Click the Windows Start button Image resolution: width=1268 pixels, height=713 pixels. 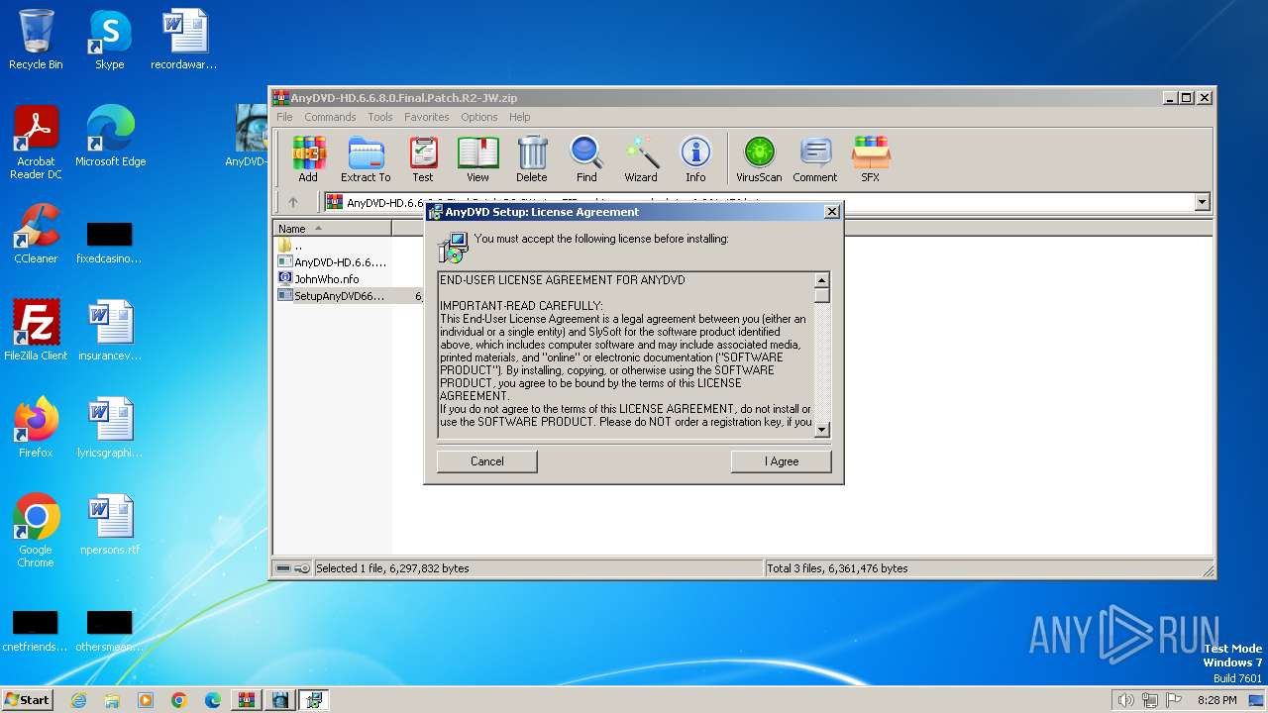pyautogui.click(x=27, y=700)
